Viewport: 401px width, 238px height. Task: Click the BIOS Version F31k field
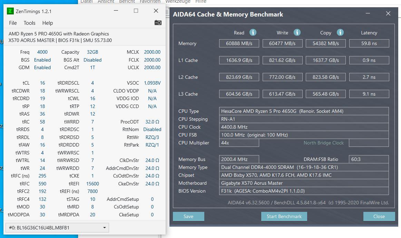(304, 191)
